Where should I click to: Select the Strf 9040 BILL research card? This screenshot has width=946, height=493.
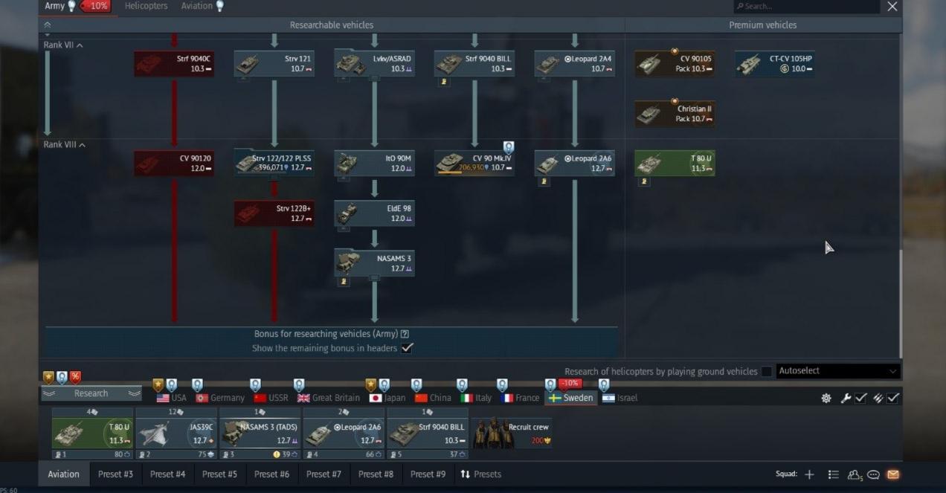pos(474,64)
